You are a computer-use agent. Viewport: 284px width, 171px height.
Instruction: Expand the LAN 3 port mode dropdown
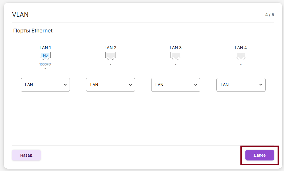(176, 85)
